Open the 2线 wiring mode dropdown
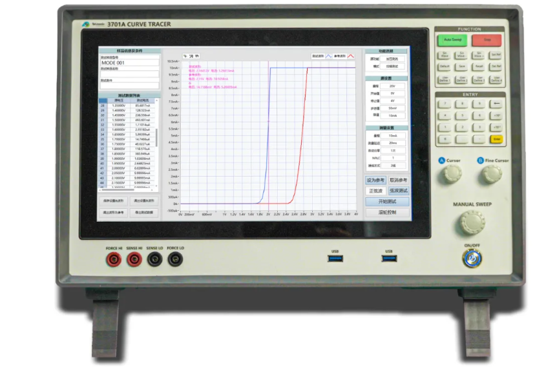This screenshot has height=370, width=555. tap(393, 166)
